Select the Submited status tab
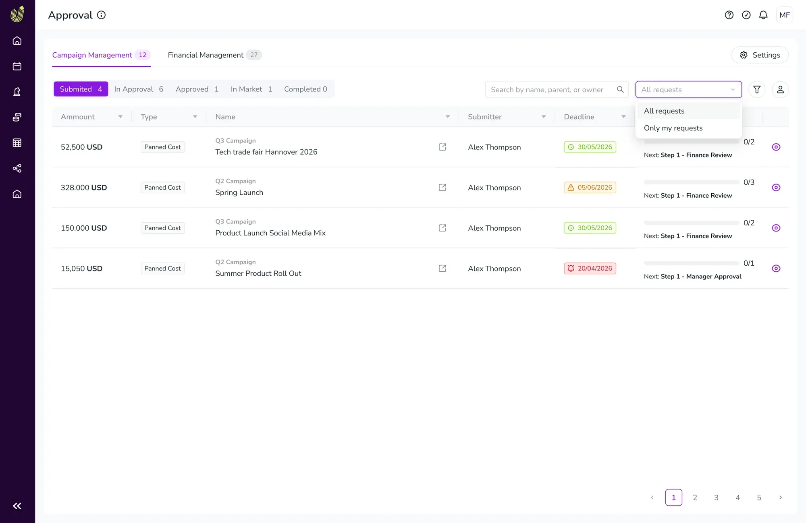The width and height of the screenshot is (806, 523). pos(81,89)
